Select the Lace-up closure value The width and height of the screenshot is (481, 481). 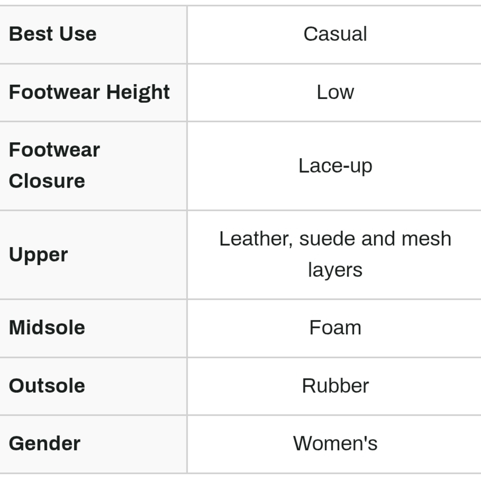[x=335, y=166]
